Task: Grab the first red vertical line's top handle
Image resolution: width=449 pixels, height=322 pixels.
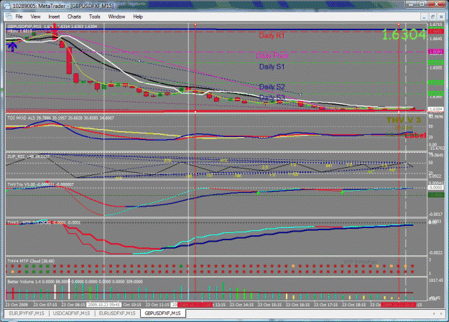Action: click(195, 24)
